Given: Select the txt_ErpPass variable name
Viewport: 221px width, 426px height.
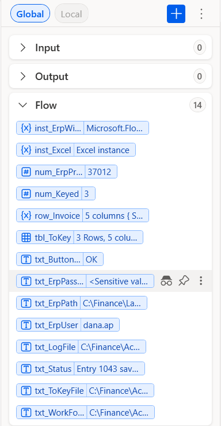Looking at the screenshot, I should pyautogui.click(x=59, y=282).
